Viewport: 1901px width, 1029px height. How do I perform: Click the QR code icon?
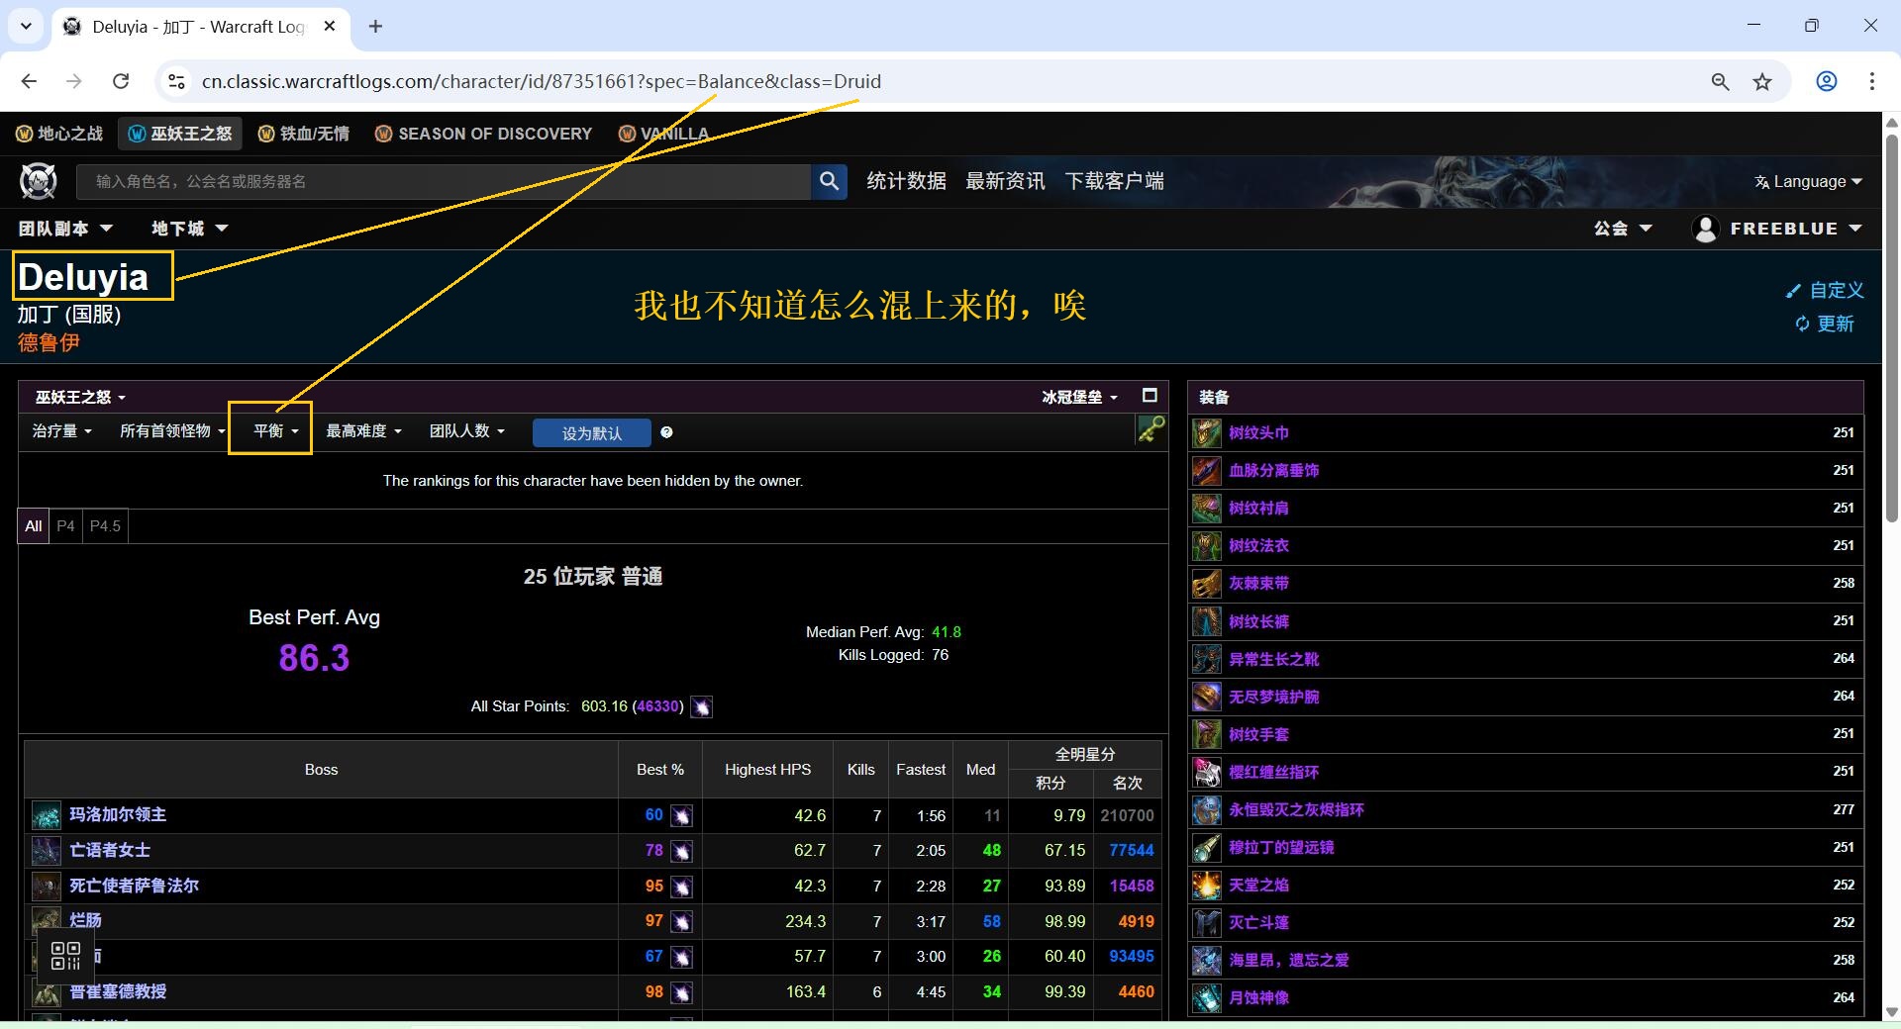click(x=65, y=956)
